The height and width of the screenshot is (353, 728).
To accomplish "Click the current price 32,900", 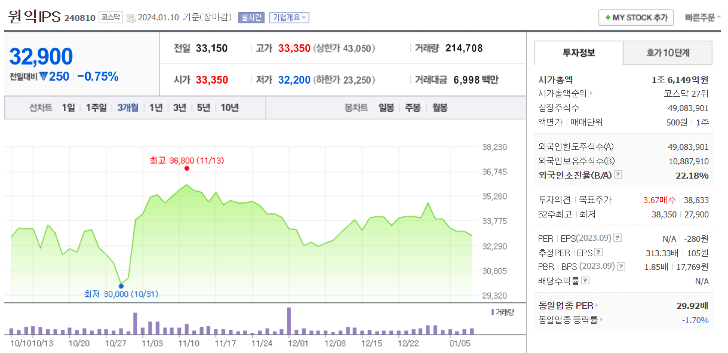I will [x=41, y=57].
